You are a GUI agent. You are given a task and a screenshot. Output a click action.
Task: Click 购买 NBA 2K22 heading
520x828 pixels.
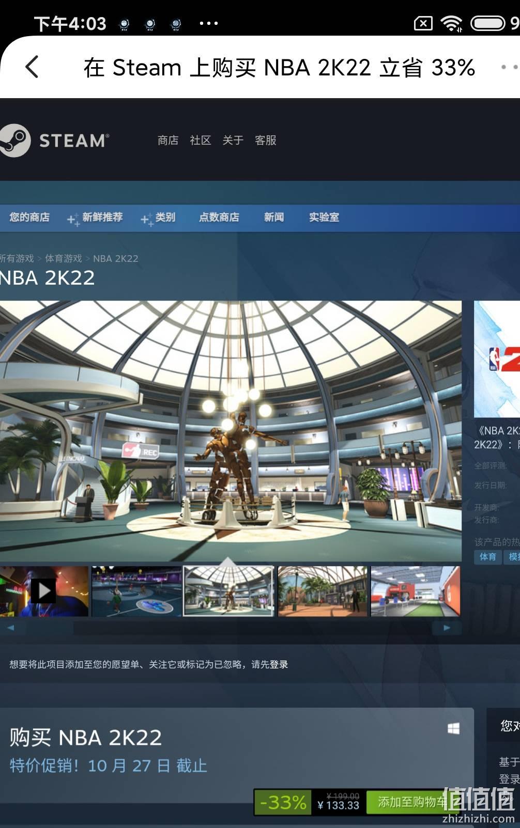click(x=86, y=738)
